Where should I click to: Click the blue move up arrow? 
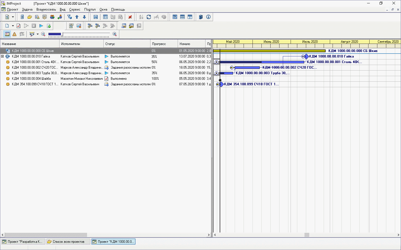tap(77, 17)
